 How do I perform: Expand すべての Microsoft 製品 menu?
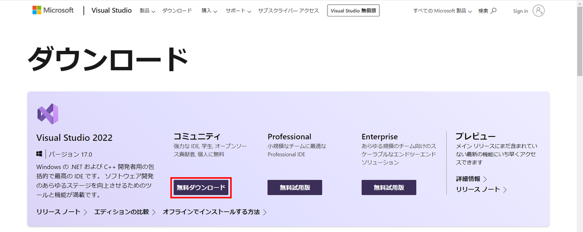tap(443, 11)
